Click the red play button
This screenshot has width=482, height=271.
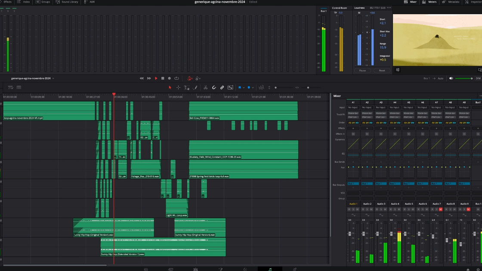(156, 78)
